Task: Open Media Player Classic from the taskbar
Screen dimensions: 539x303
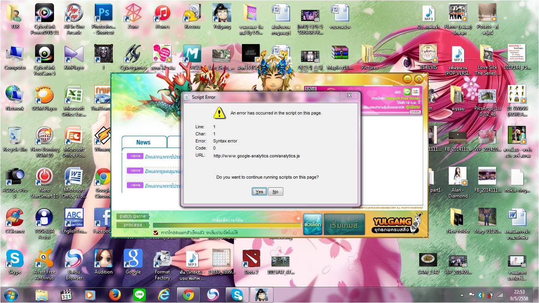Action: [66, 295]
